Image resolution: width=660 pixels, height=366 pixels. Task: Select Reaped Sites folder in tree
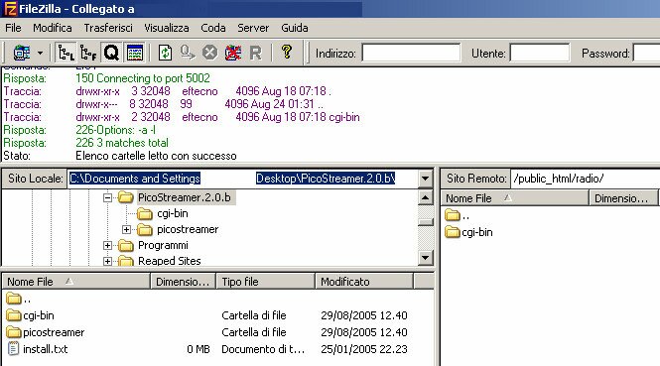[169, 261]
